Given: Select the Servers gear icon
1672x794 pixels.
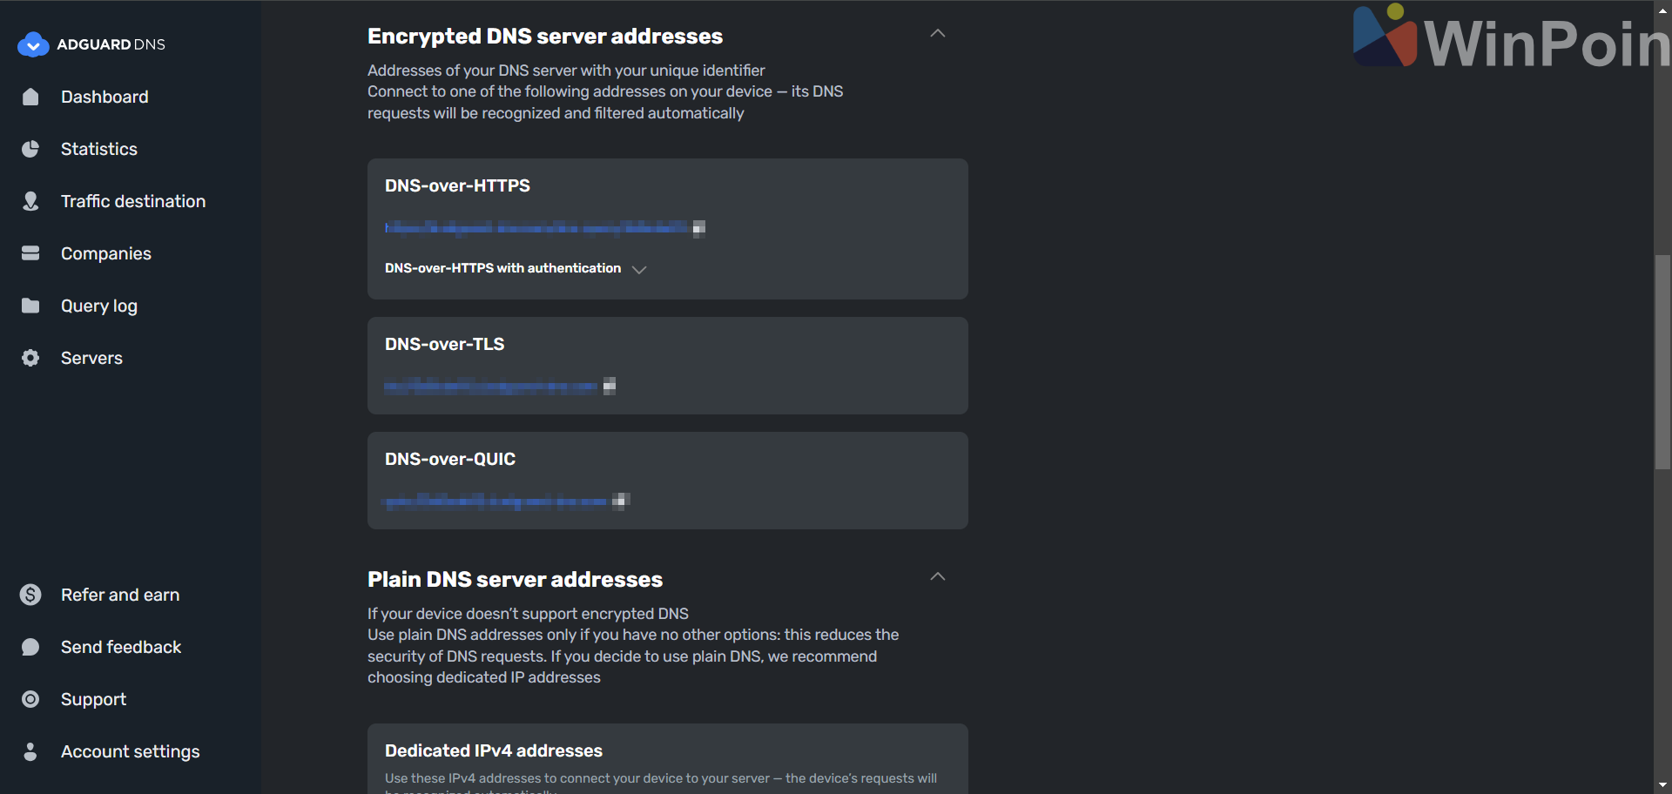Looking at the screenshot, I should [30, 358].
